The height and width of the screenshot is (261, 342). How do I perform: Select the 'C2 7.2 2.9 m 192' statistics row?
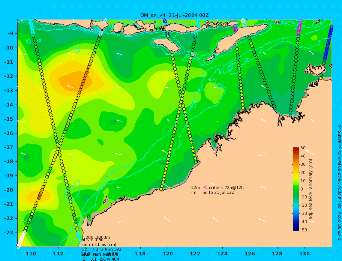pyautogui.click(x=101, y=249)
